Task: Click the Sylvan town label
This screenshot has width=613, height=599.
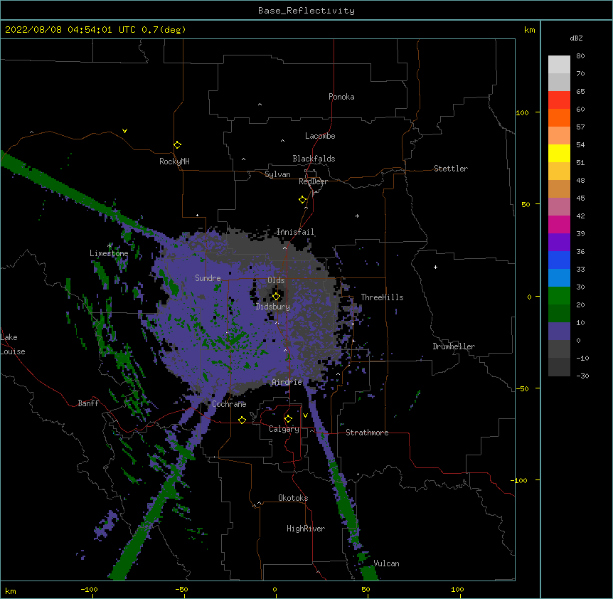Action: click(x=277, y=174)
